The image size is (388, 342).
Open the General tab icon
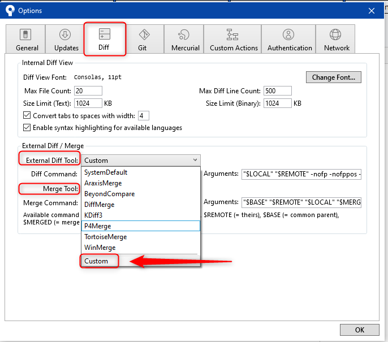click(x=25, y=34)
